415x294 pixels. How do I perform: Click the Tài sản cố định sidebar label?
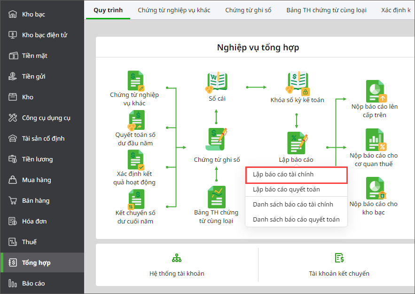pos(43,138)
